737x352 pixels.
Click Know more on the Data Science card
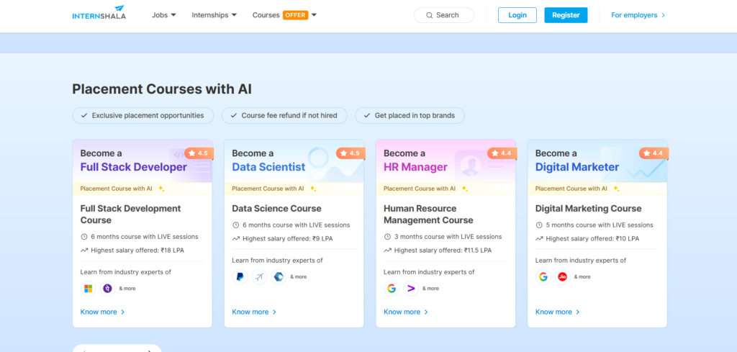tap(254, 312)
